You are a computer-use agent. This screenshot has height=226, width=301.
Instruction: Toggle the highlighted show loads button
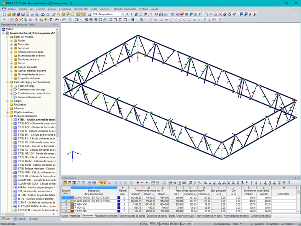pos(182,14)
